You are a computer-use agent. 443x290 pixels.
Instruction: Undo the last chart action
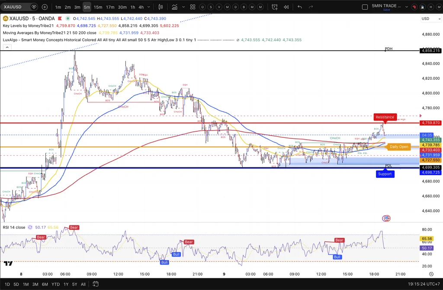(x=300, y=7)
